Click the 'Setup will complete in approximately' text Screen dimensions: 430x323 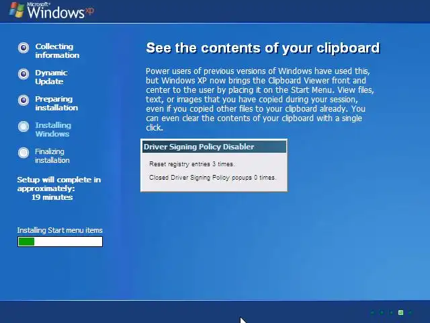pos(59,184)
